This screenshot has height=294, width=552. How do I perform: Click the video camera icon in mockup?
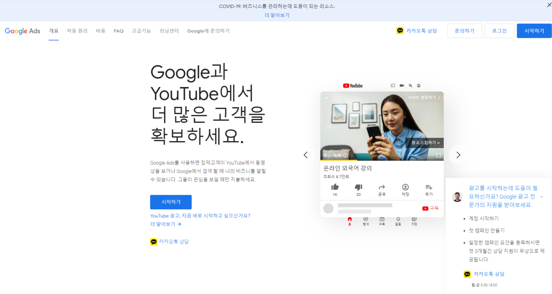coord(402,86)
